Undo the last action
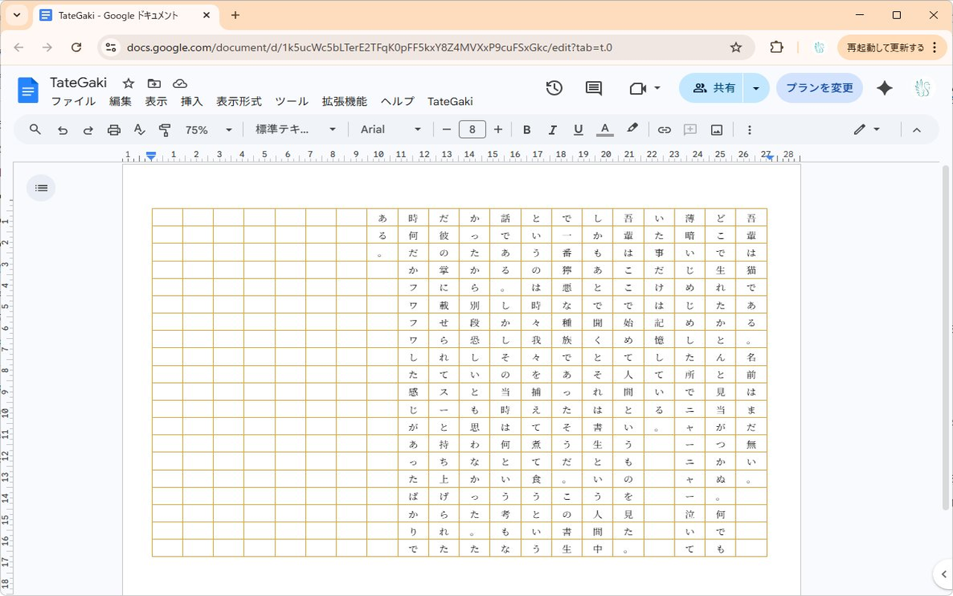Image resolution: width=953 pixels, height=596 pixels. 63,130
